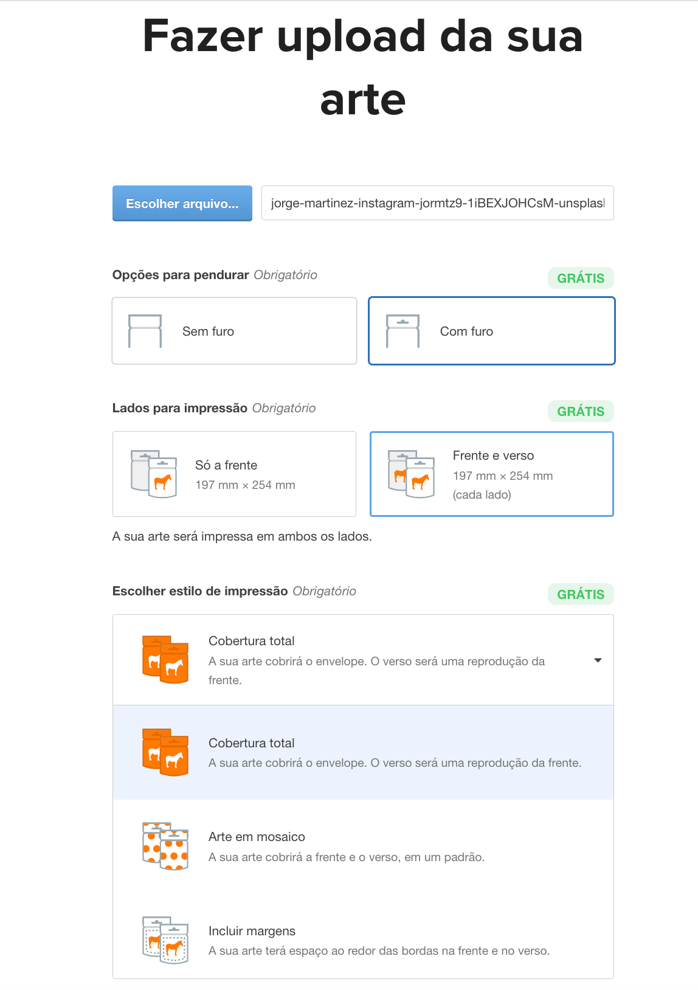Click the uploaded filename text field
The height and width of the screenshot is (990, 698).
tap(437, 203)
